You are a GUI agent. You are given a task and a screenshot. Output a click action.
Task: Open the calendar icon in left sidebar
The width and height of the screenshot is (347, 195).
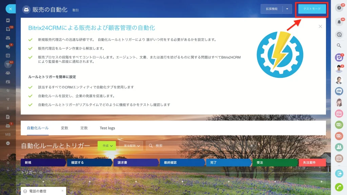point(8,56)
